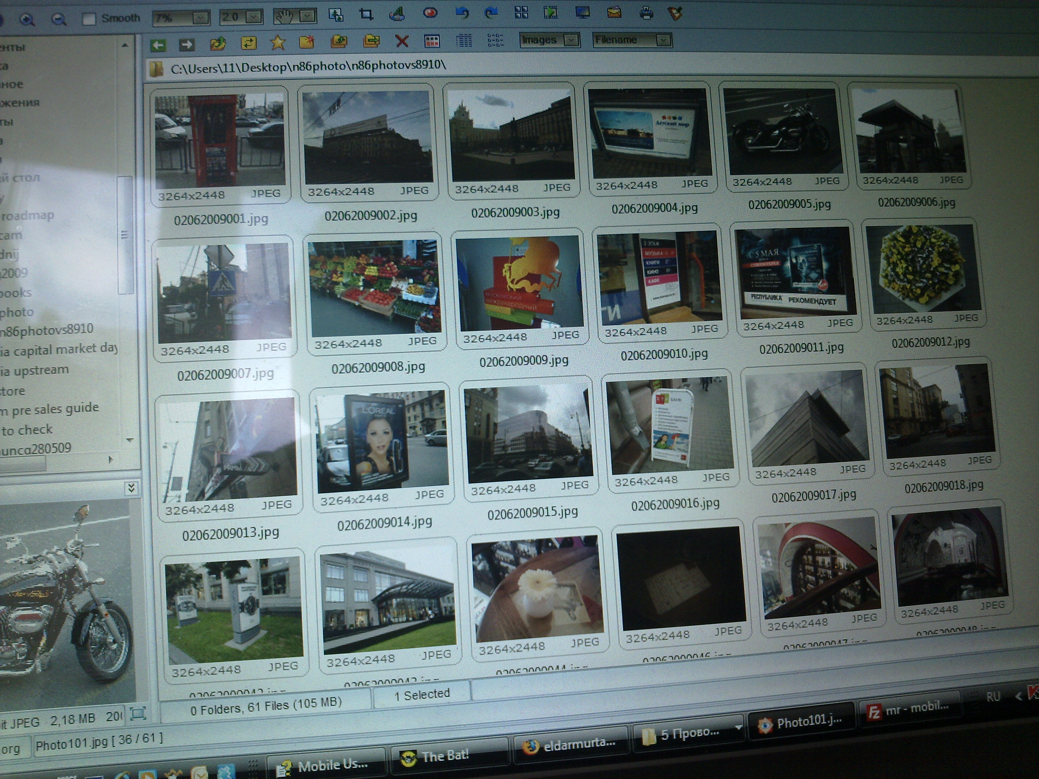1039x779 pixels.
Task: Rotate image right with blue arrow
Action: pyautogui.click(x=491, y=13)
